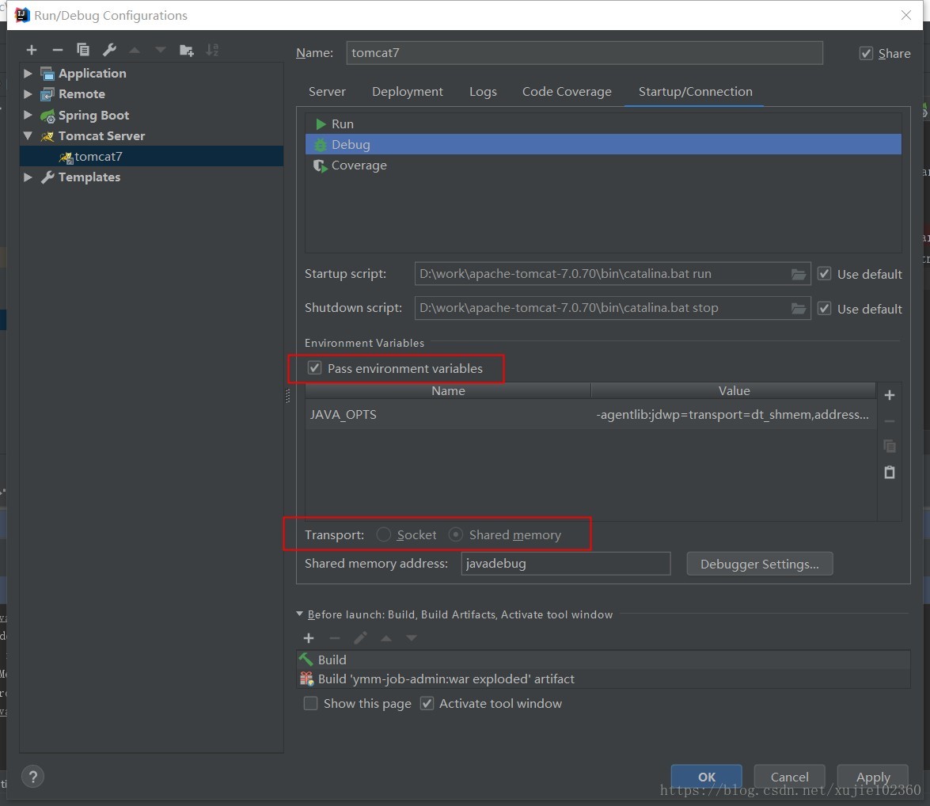Screen dimensions: 930x806
Task: Select Socket transport radio button
Action: pos(384,534)
